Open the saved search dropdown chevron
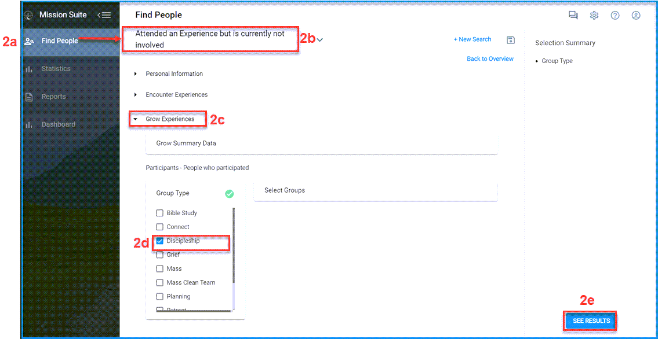This screenshot has width=658, height=339. pos(320,40)
